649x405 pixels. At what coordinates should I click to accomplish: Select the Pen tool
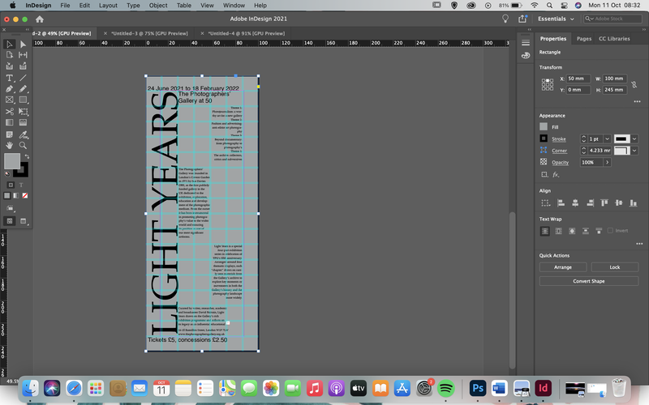pos(9,89)
